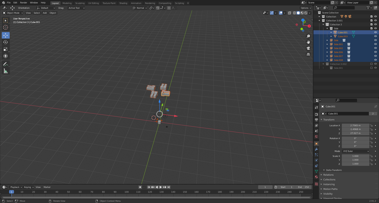Toggle camera view with camera icon
Image resolution: width=379 pixels, height=203 pixels.
point(308,48)
